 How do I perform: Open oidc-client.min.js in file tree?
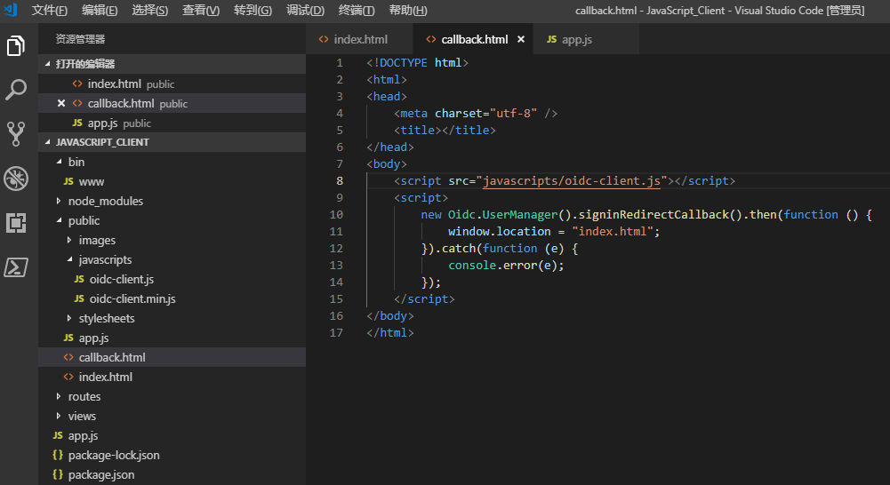pos(132,298)
